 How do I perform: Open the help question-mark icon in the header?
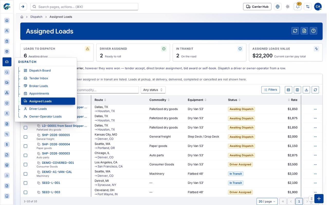(x=313, y=31)
